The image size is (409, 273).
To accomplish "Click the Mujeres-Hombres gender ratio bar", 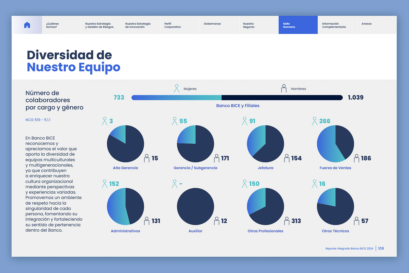I will (x=237, y=97).
